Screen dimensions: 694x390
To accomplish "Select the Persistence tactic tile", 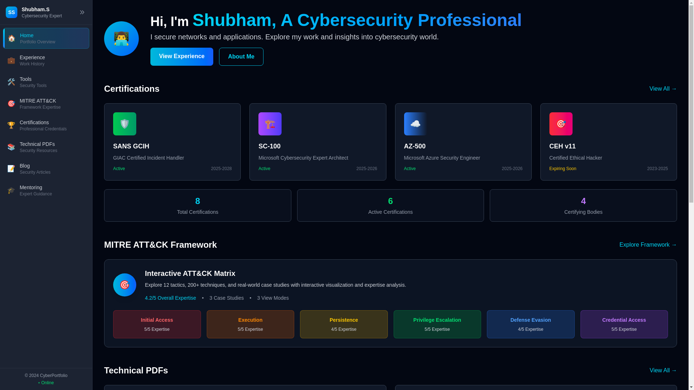I will pyautogui.click(x=344, y=324).
